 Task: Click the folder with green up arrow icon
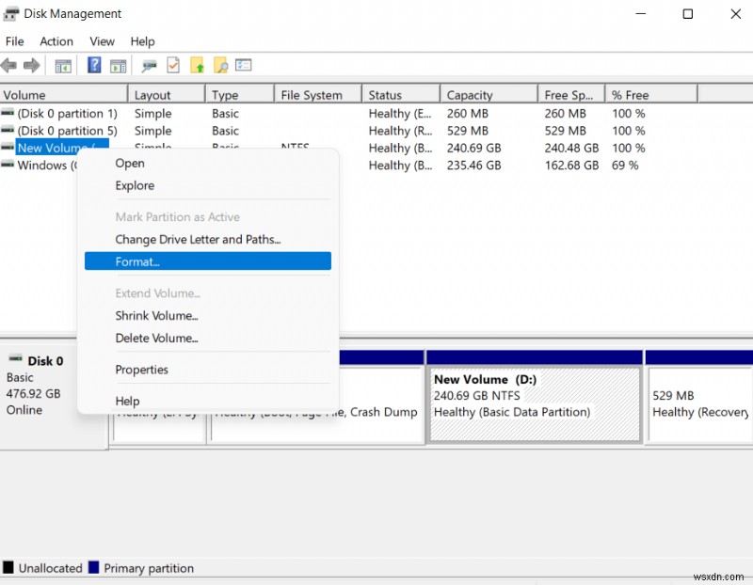200,65
